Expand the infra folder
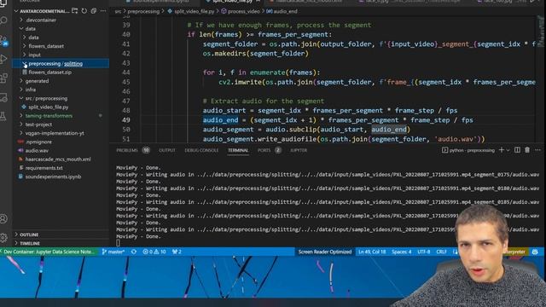 31,90
